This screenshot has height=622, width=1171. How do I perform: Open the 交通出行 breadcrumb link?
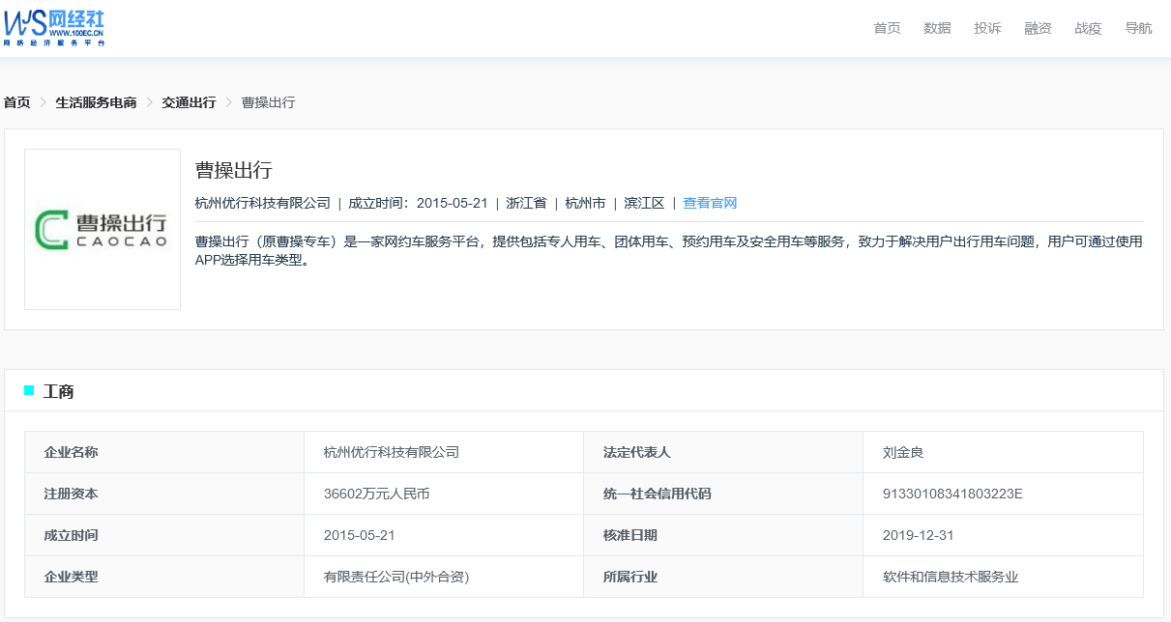[189, 102]
